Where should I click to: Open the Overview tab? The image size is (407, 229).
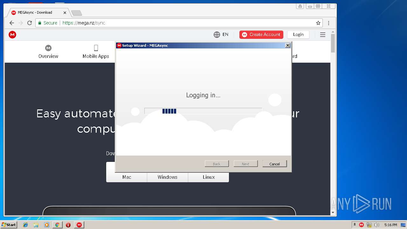(x=48, y=52)
